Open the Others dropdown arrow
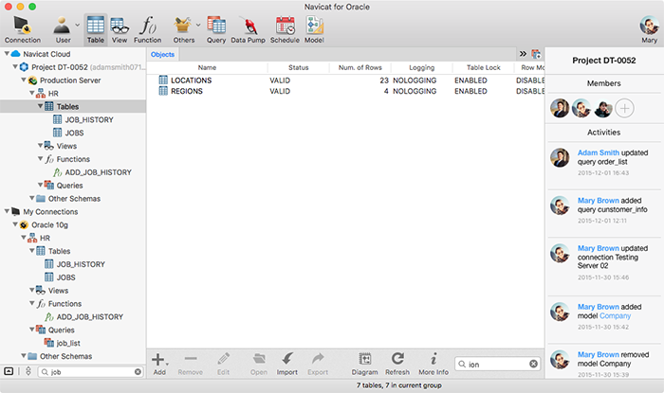664x393 pixels. pyautogui.click(x=197, y=25)
